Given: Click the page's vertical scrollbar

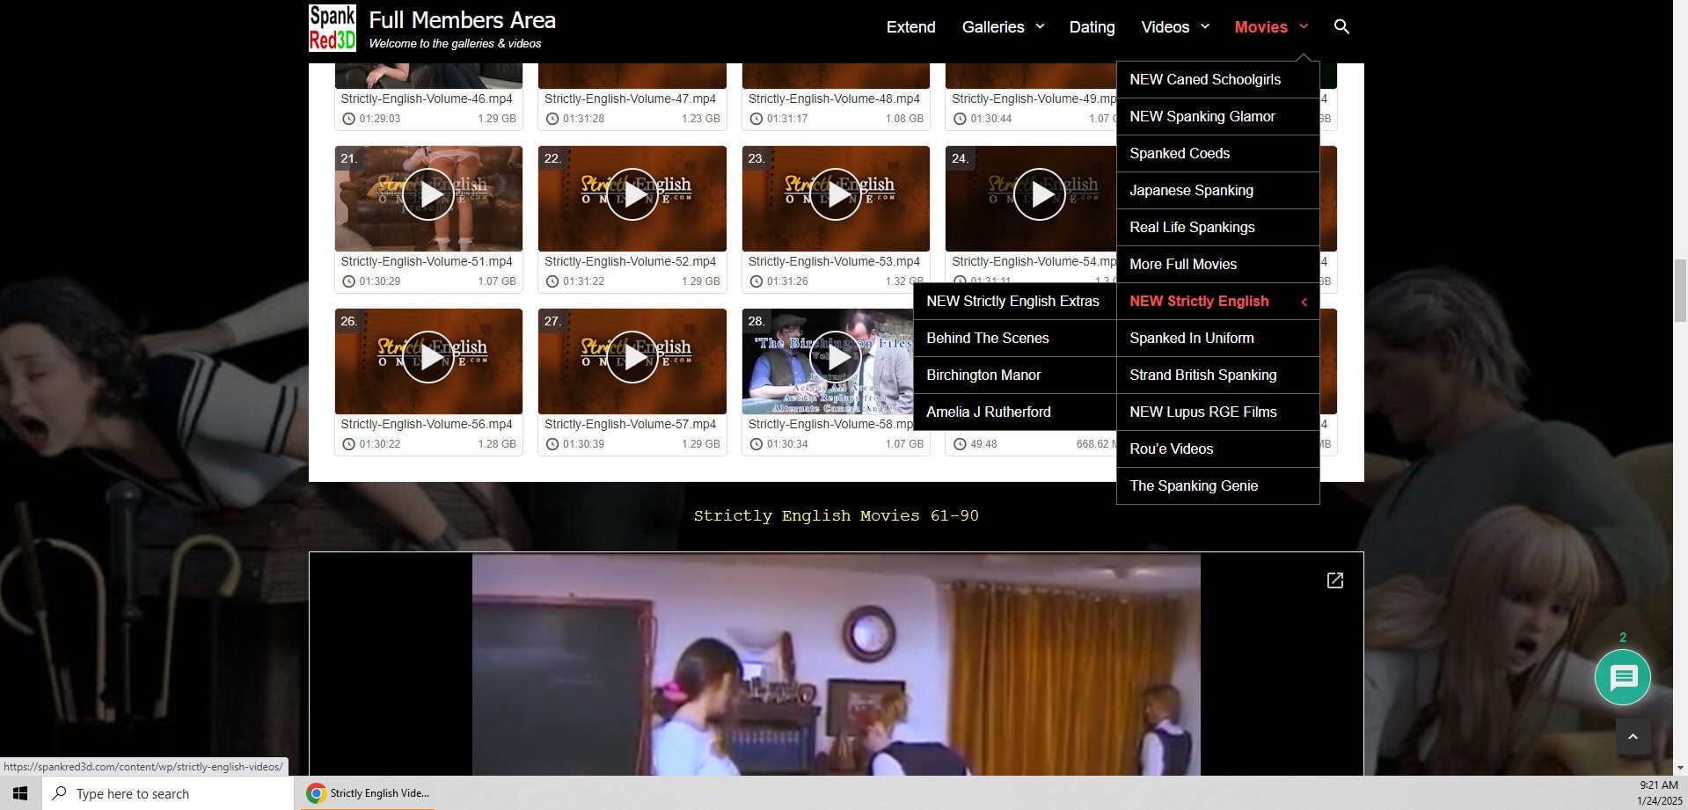Looking at the screenshot, I should pyautogui.click(x=1680, y=281).
